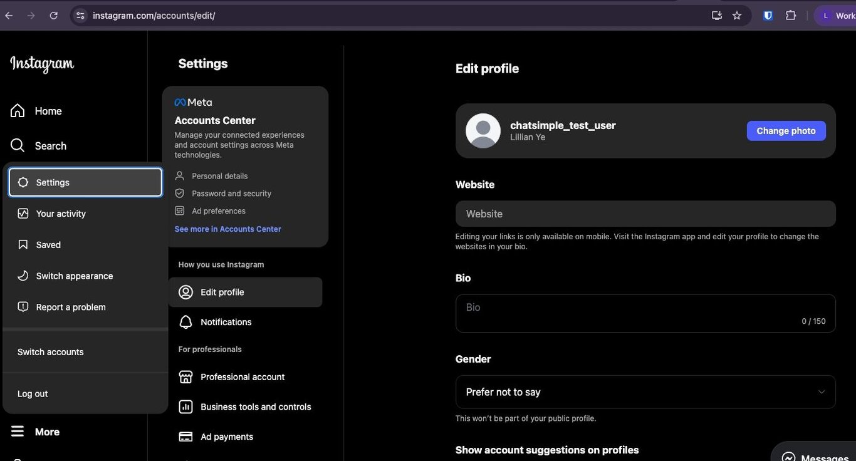Click the profile avatar thumbnail

click(483, 131)
